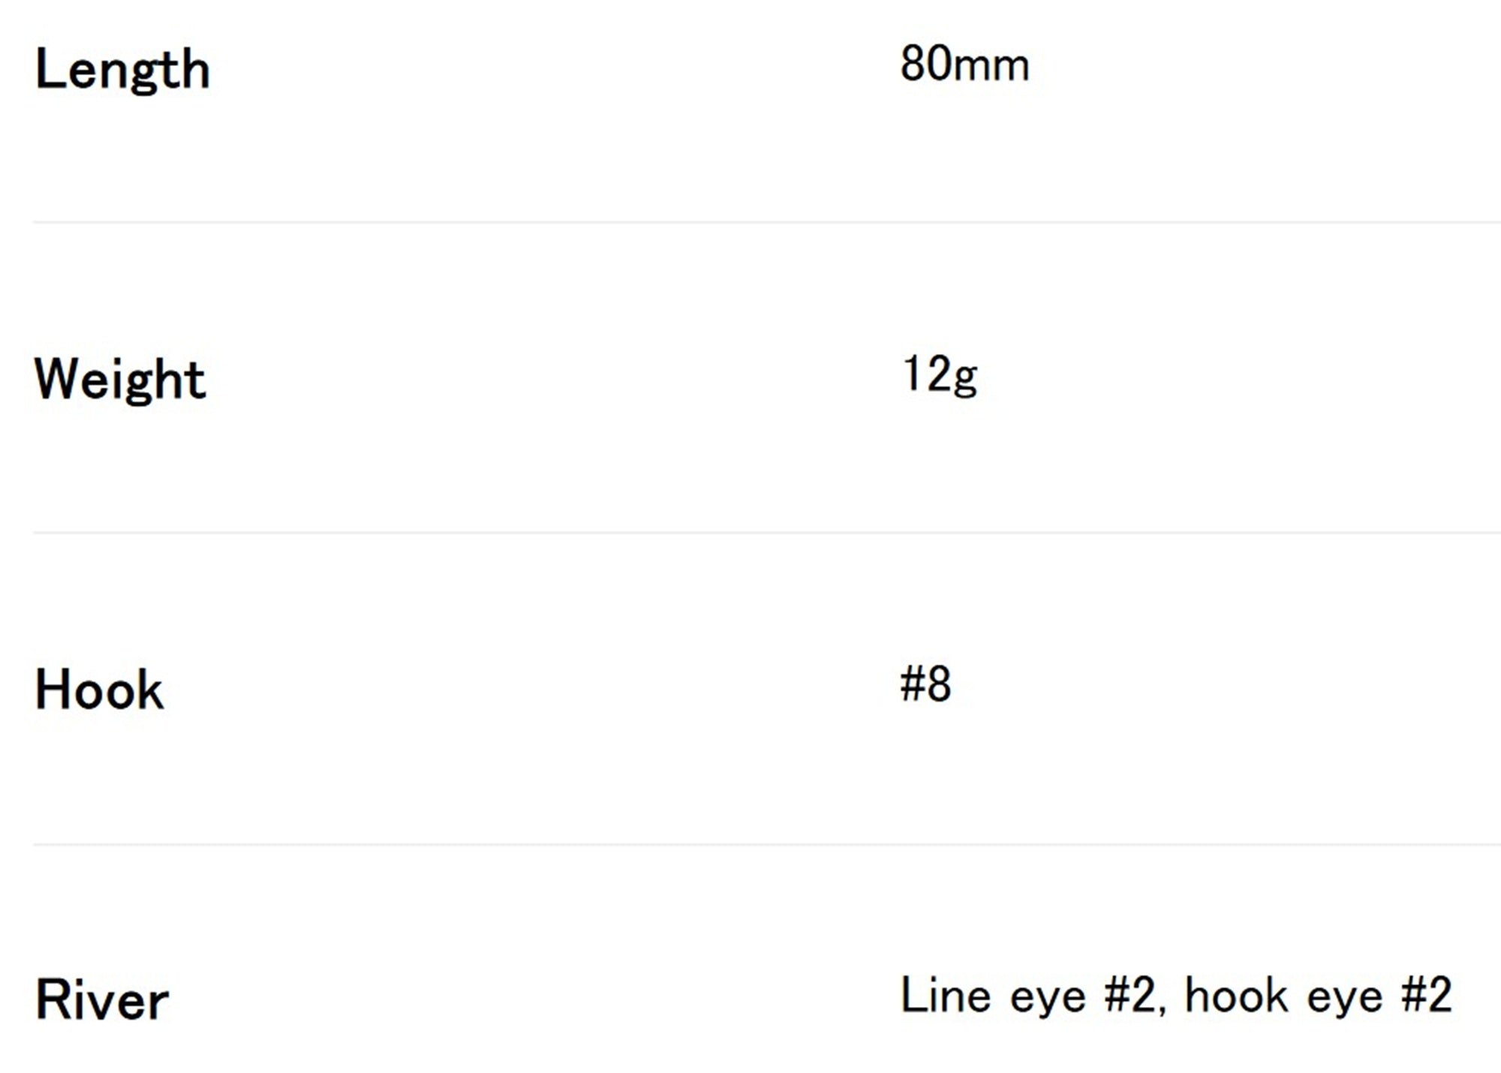Click the "Weight" row label
This screenshot has width=1501, height=1073.
click(x=120, y=379)
